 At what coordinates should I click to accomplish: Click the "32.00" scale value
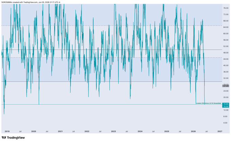[226, 78]
